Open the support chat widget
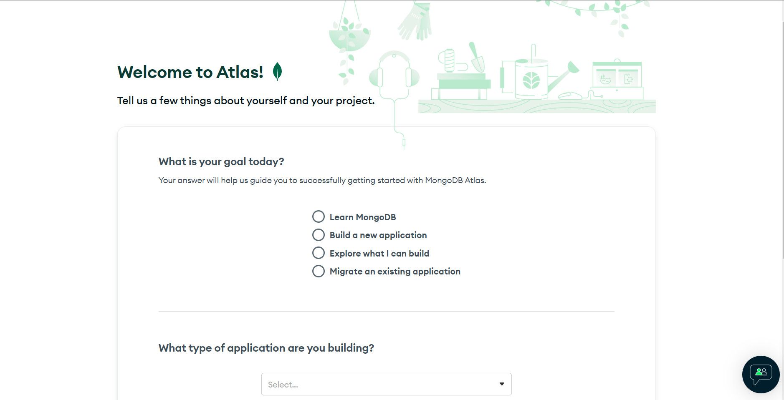Image resolution: width=784 pixels, height=400 pixels. 761,374
